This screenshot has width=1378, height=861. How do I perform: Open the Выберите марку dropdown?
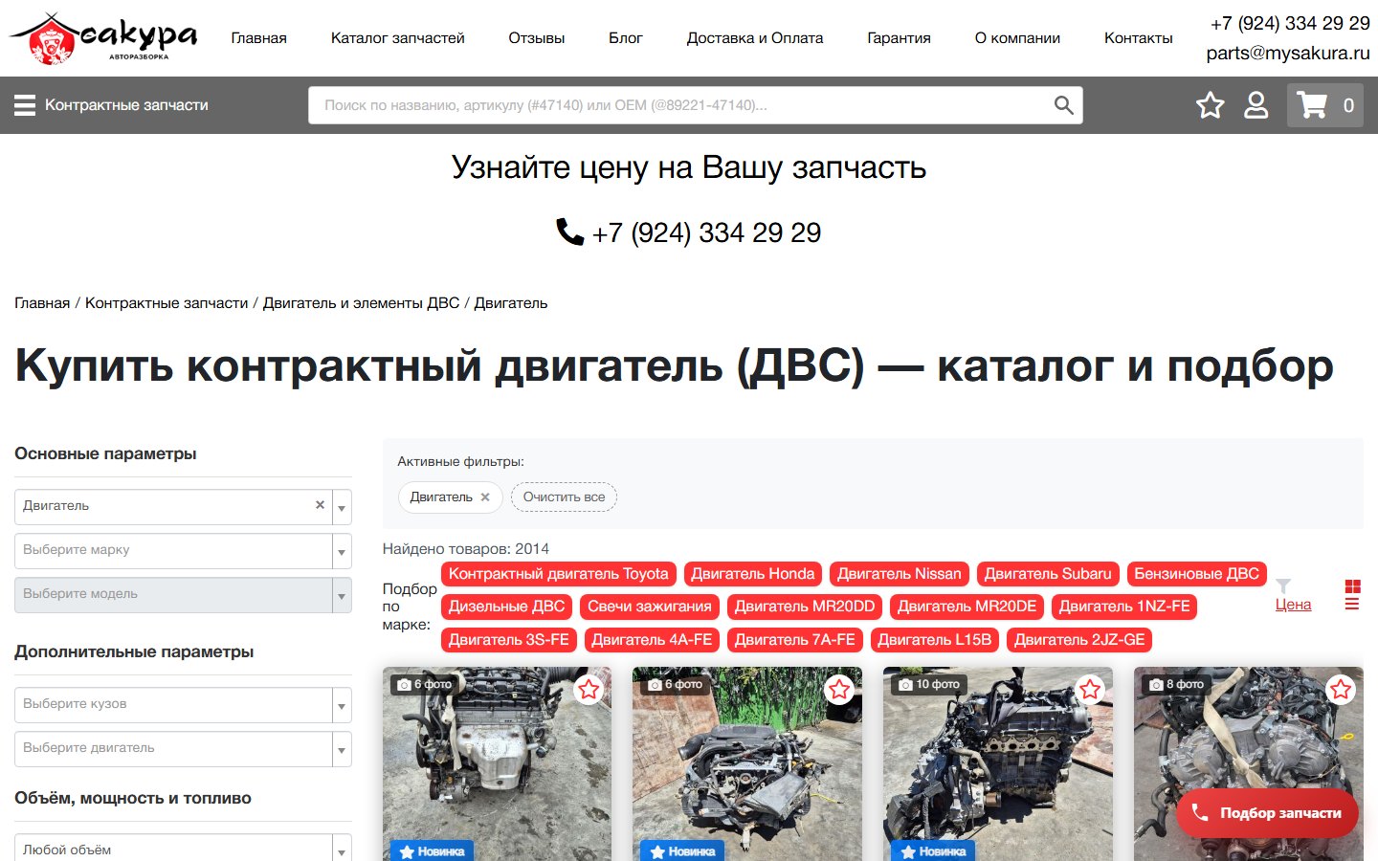point(183,551)
